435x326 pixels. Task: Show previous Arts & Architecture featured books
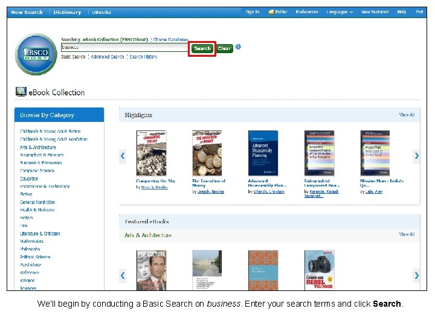[123, 275]
